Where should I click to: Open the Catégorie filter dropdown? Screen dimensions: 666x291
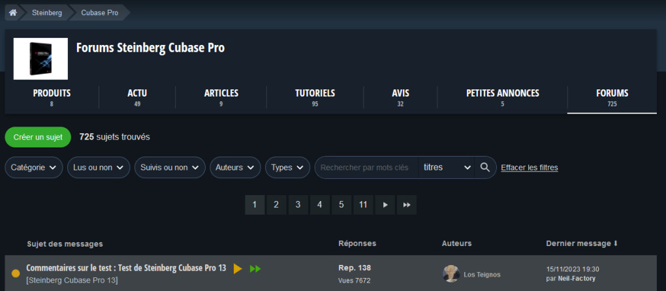pos(34,168)
